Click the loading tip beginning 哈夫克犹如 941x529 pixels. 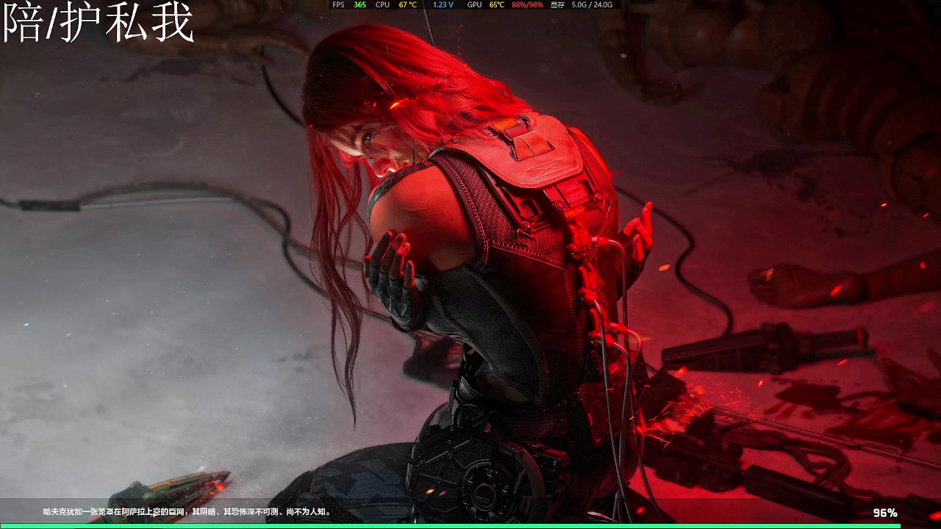coord(188,511)
